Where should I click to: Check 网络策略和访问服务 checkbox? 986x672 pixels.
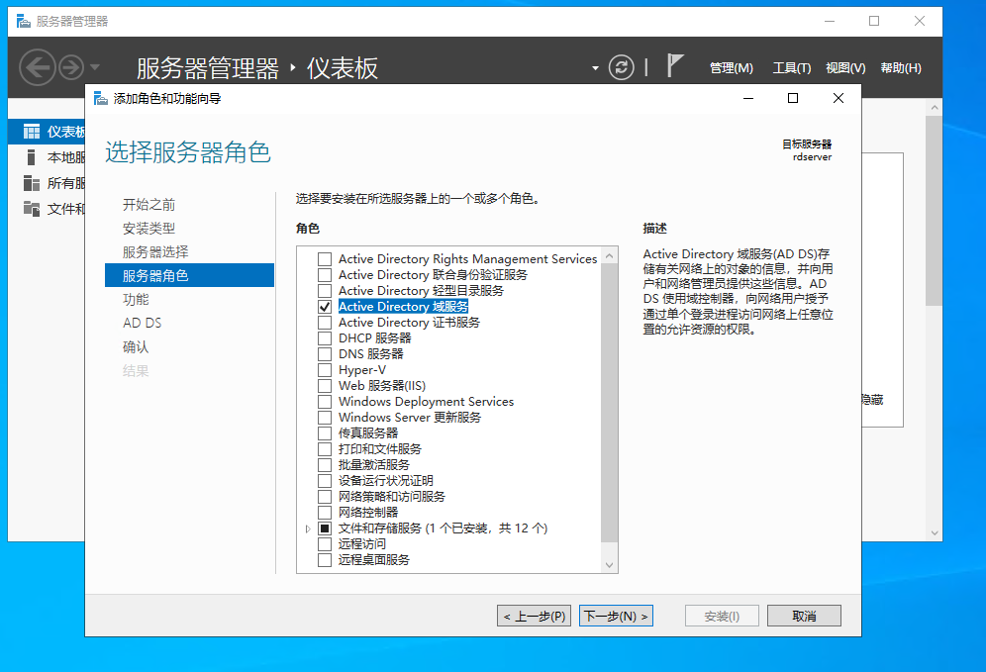(325, 497)
